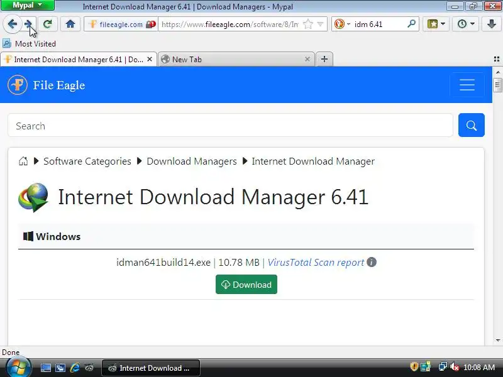Open the Internet Download Manager breadcrumb
Image resolution: width=503 pixels, height=377 pixels.
point(313,161)
